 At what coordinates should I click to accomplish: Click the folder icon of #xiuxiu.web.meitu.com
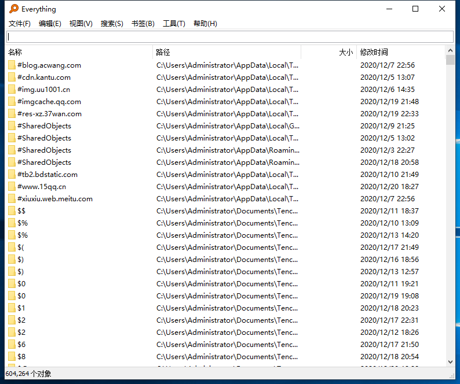click(12, 199)
